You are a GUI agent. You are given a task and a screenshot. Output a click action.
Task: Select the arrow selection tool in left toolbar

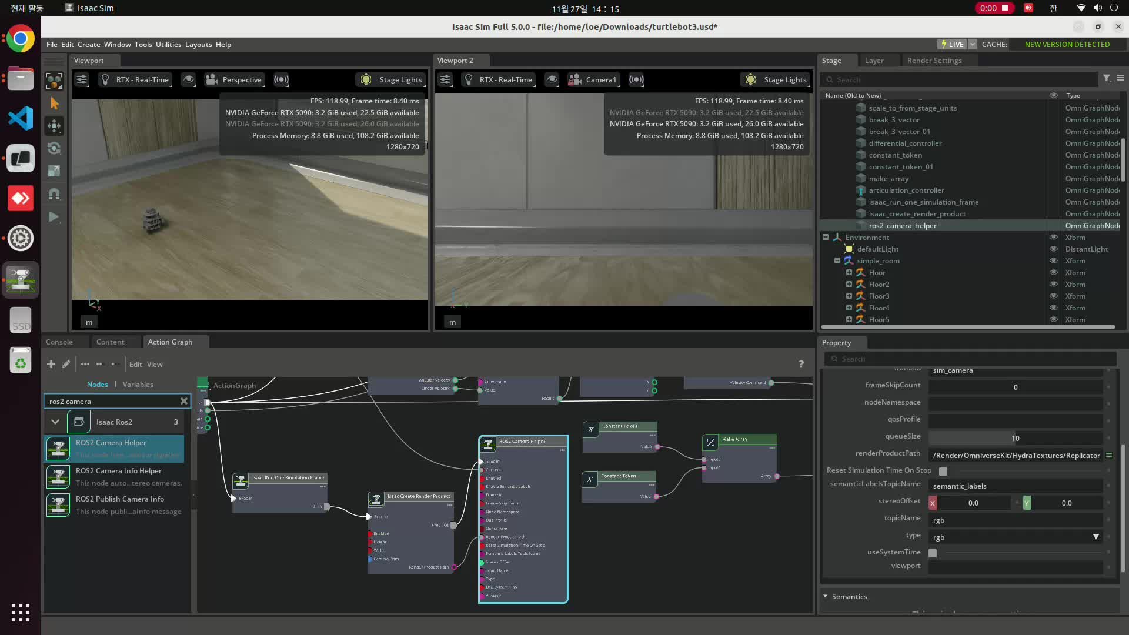pos(54,103)
